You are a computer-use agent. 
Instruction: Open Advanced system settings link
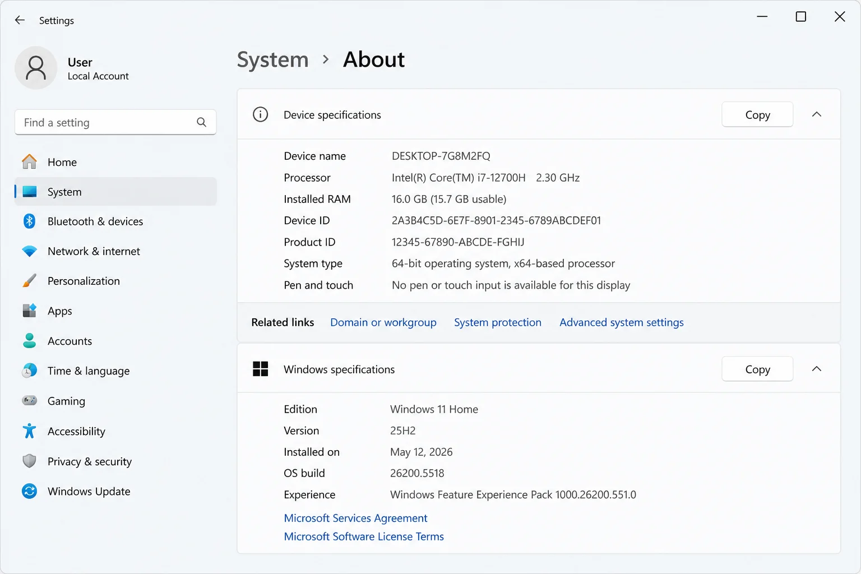tap(622, 322)
